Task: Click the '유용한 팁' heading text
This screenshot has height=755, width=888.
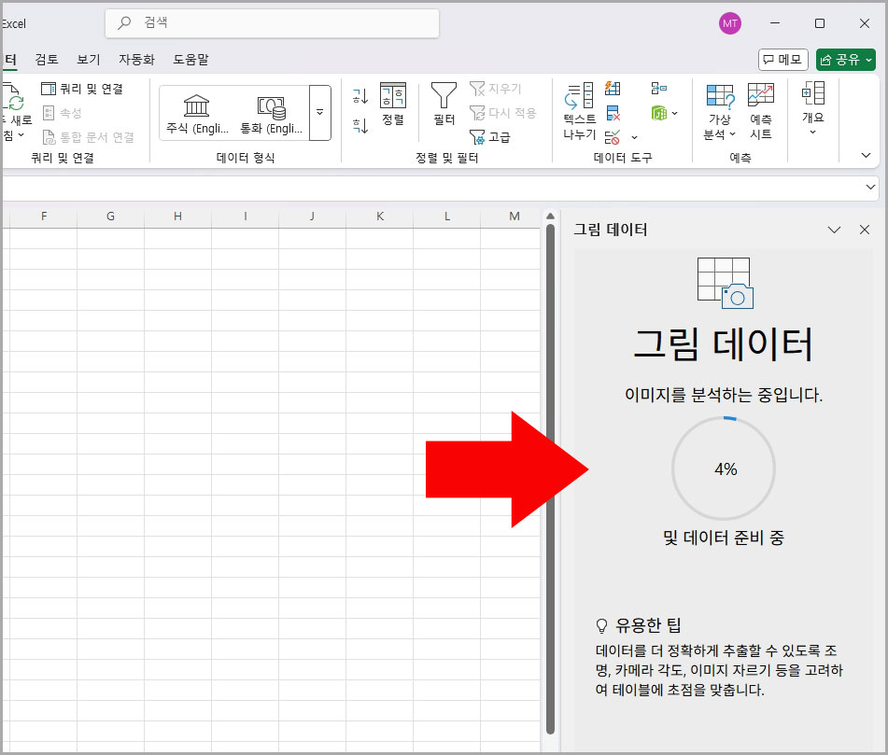Action: pyautogui.click(x=648, y=625)
